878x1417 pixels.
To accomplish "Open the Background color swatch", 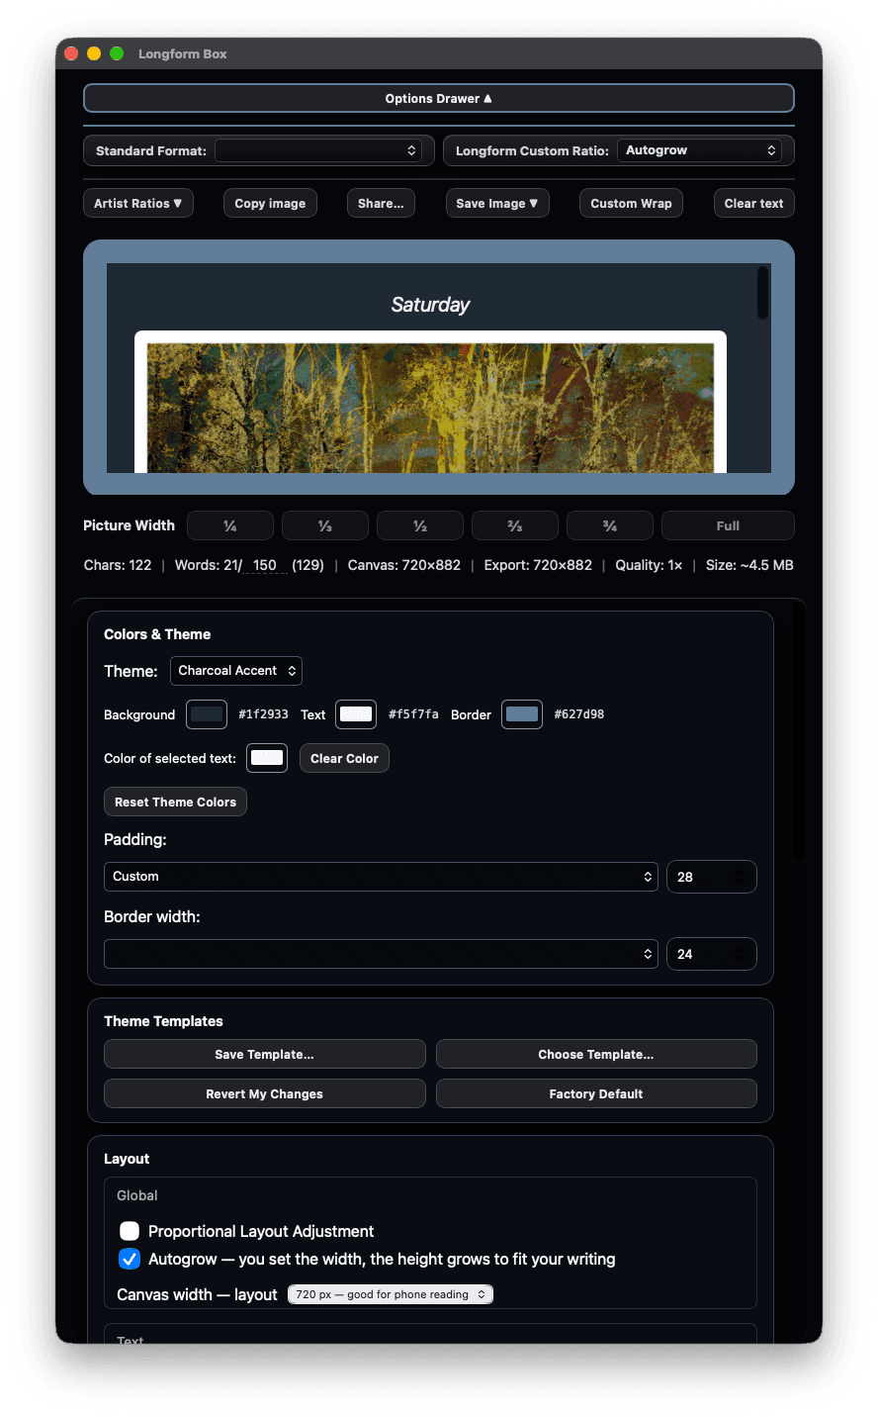I will tap(207, 714).
